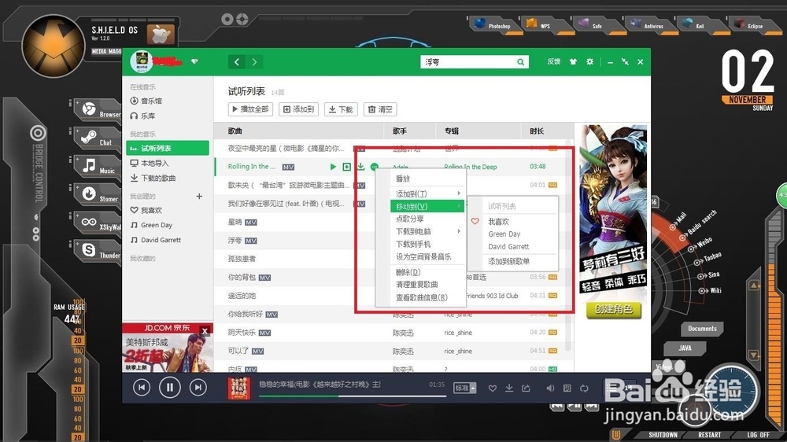Click 清空 to clear the list
Viewport: 787px width, 442px height.
[x=380, y=109]
